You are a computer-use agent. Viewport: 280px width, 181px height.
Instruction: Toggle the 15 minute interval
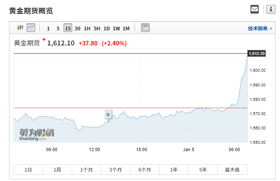(x=68, y=28)
